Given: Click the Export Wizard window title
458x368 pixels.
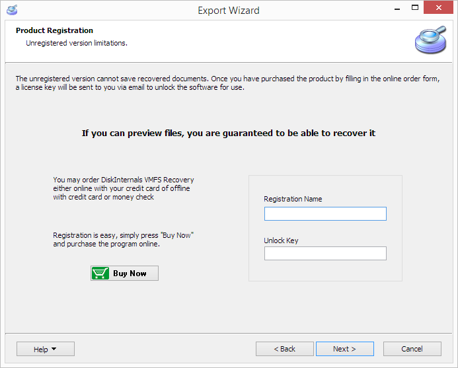Looking at the screenshot, I should coord(229,10).
